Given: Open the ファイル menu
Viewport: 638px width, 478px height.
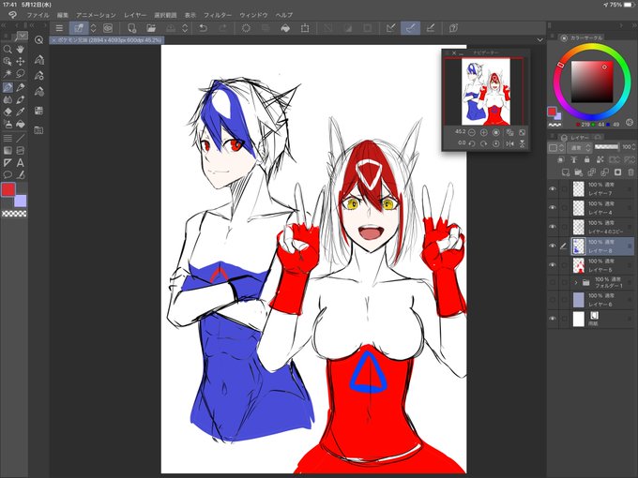Looking at the screenshot, I should (x=38, y=15).
